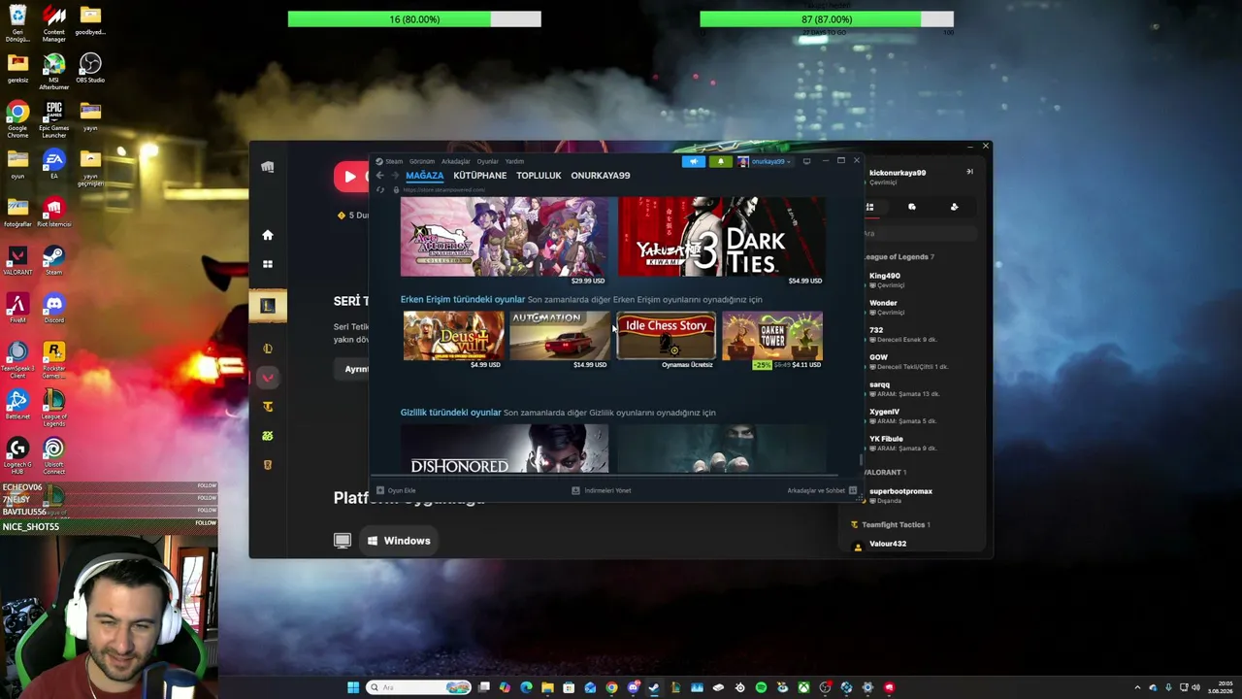1242x699 pixels.
Task: Open the Steam desktop shortcut
Action: pyautogui.click(x=53, y=260)
